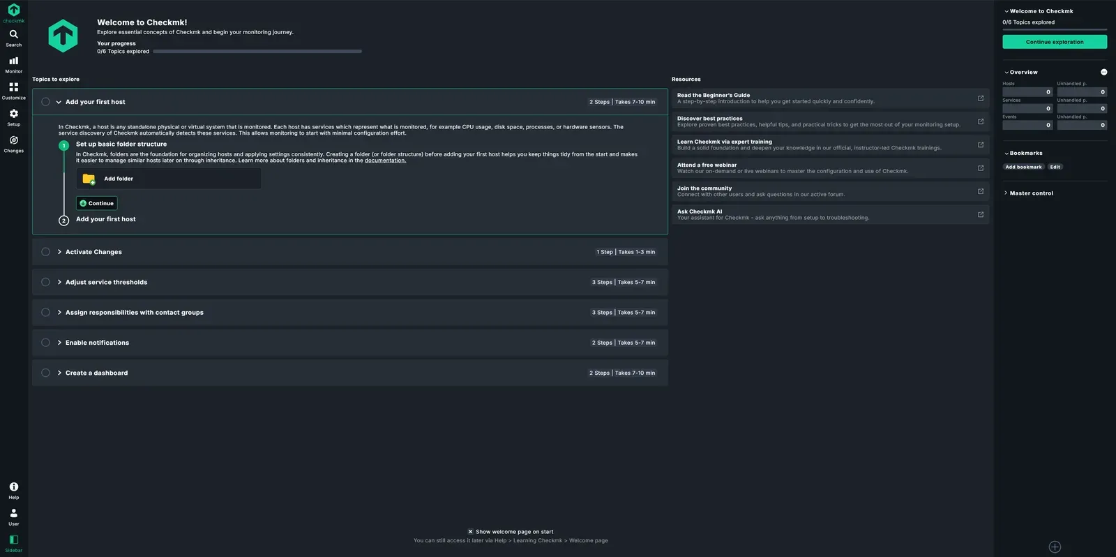This screenshot has width=1116, height=557.
Task: Open Ask Checkmk AI resource
Action: 830,214
